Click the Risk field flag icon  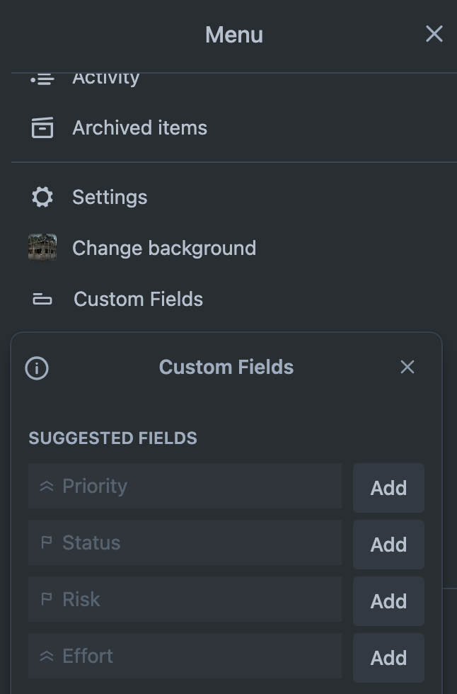(x=47, y=600)
